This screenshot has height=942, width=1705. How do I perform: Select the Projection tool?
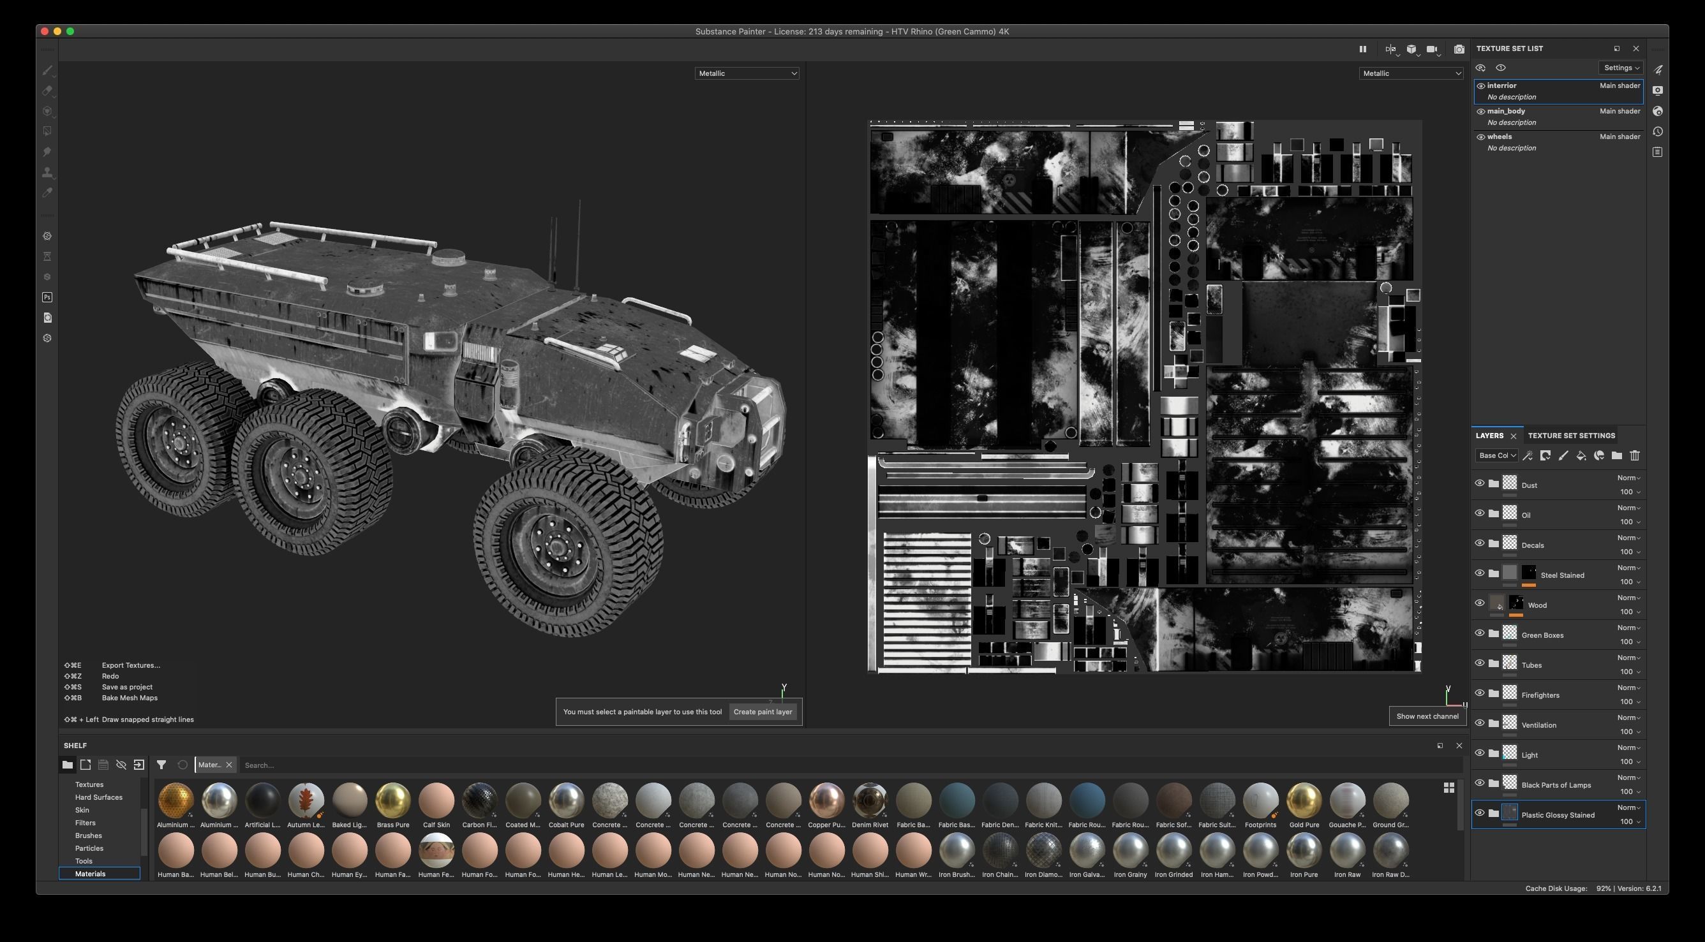[x=47, y=111]
